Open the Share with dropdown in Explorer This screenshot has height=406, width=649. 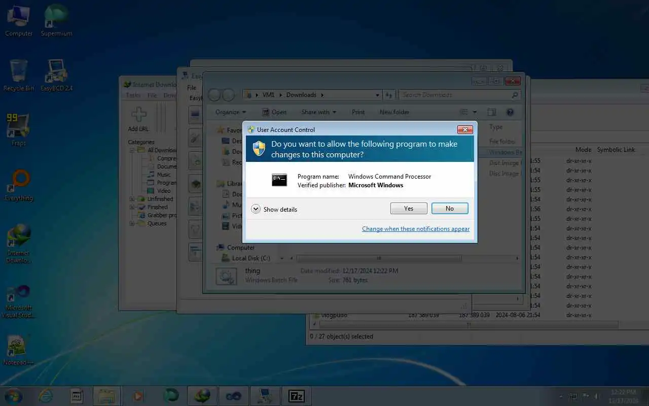319,112
